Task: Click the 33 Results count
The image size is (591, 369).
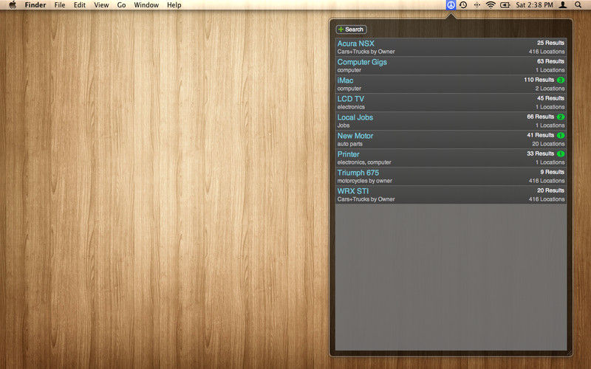Action: (541, 154)
